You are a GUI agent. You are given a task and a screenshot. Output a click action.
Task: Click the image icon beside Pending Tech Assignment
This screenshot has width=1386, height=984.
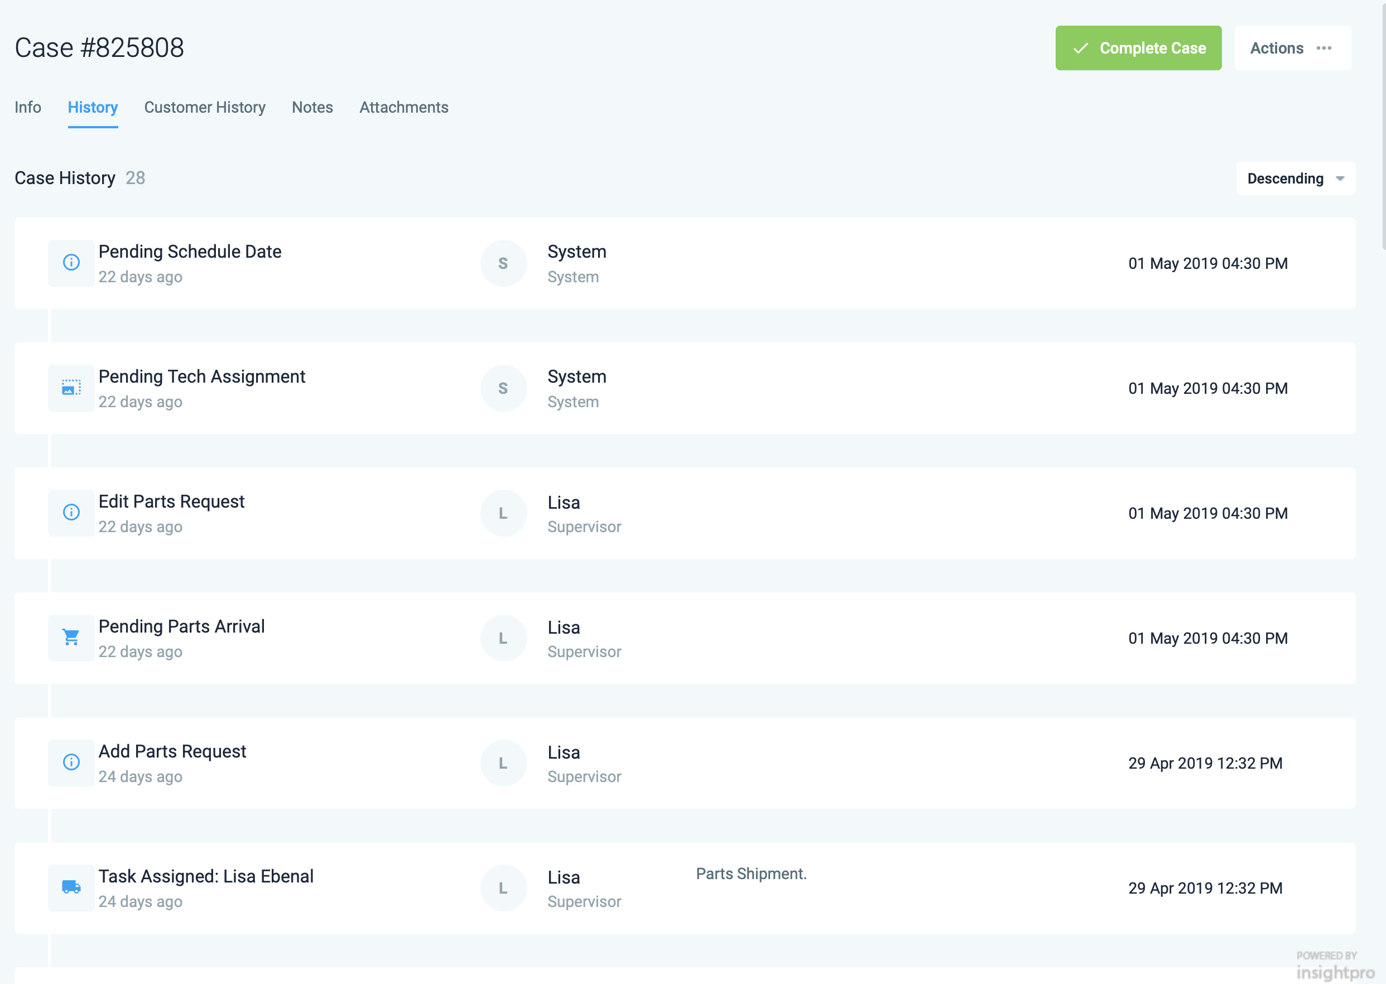coord(71,388)
